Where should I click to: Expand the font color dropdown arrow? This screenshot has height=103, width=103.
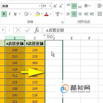coord(51,14)
